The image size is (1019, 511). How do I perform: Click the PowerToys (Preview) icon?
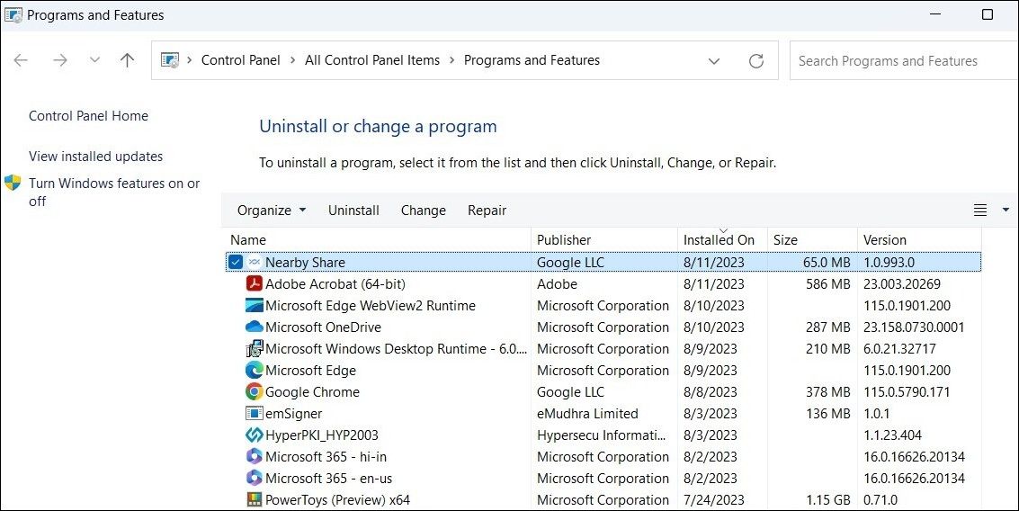[255, 500]
